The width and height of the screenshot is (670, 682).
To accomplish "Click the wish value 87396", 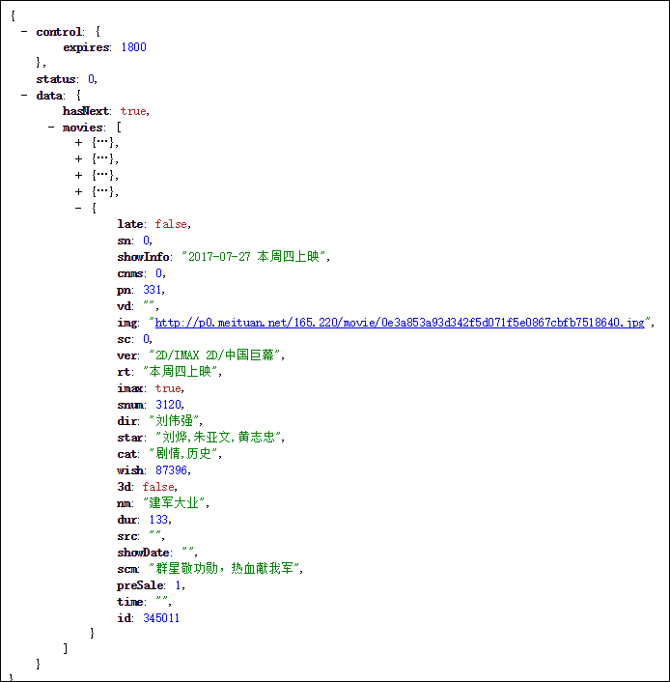I will 171,470.
